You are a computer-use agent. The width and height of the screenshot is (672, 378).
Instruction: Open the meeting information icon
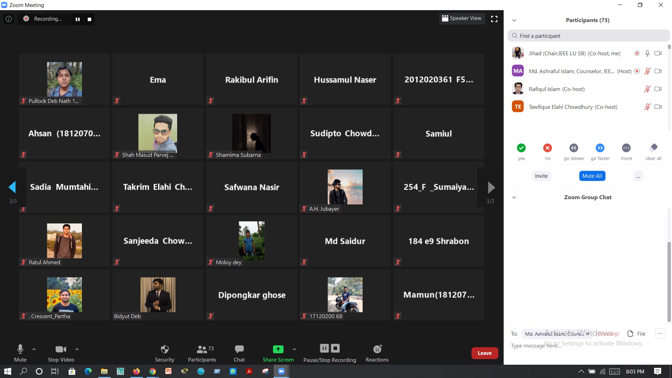coord(9,19)
